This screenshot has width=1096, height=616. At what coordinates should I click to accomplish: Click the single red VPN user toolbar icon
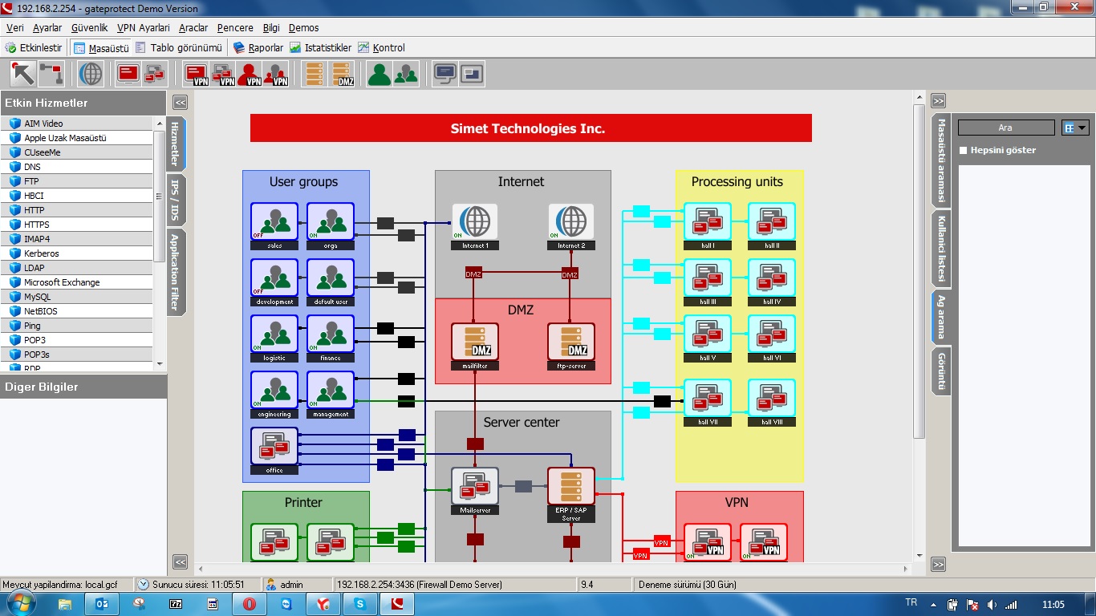(250, 74)
